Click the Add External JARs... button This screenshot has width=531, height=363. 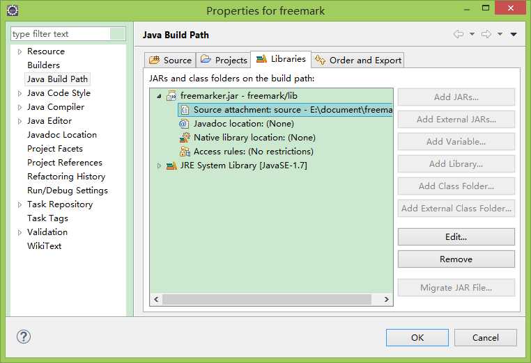(456, 120)
